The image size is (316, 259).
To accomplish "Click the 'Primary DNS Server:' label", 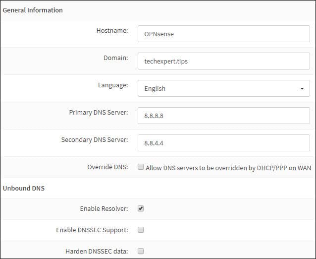I will (99, 112).
